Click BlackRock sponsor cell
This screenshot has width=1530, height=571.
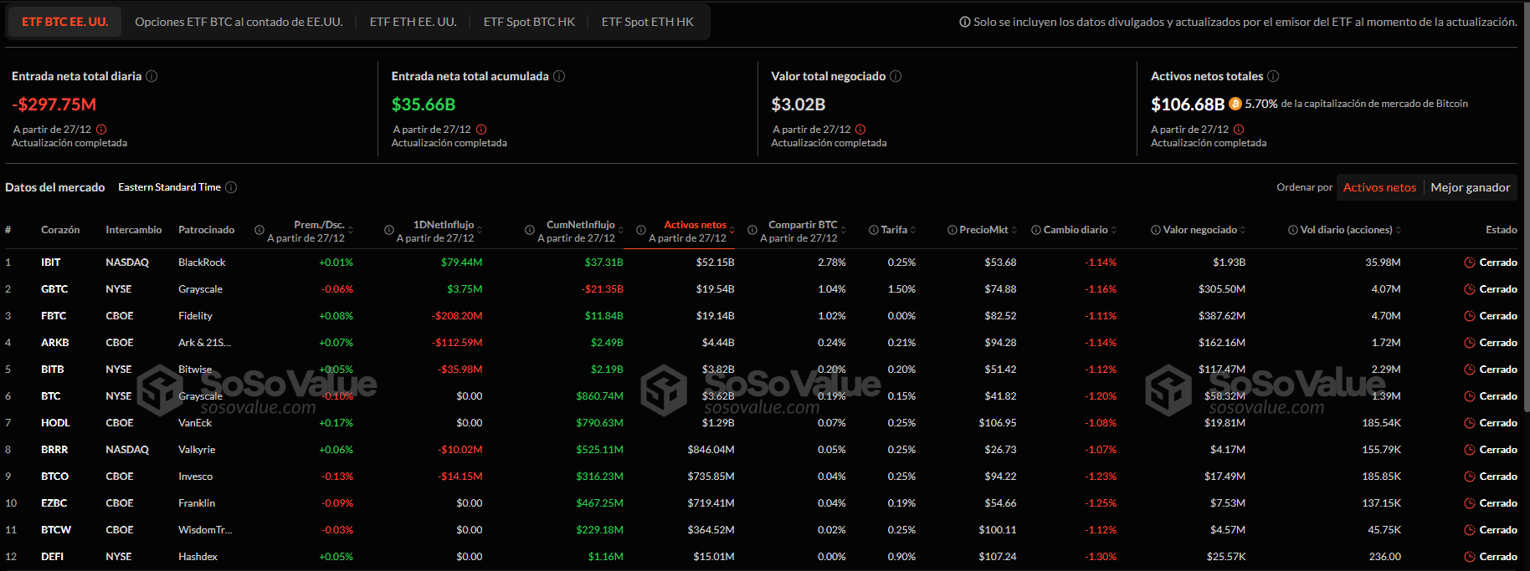(202, 263)
